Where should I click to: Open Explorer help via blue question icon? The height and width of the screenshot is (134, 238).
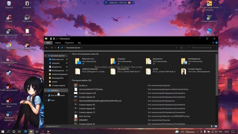(x=216, y=43)
